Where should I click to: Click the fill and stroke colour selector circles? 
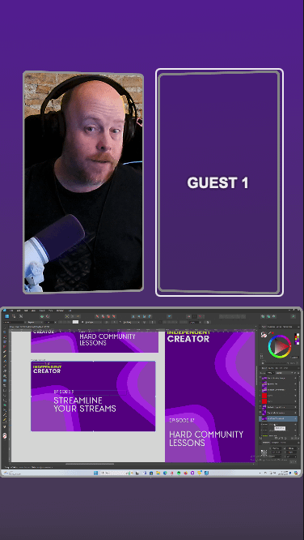click(x=264, y=334)
